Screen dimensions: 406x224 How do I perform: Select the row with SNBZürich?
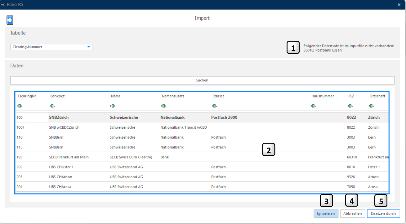(202, 117)
